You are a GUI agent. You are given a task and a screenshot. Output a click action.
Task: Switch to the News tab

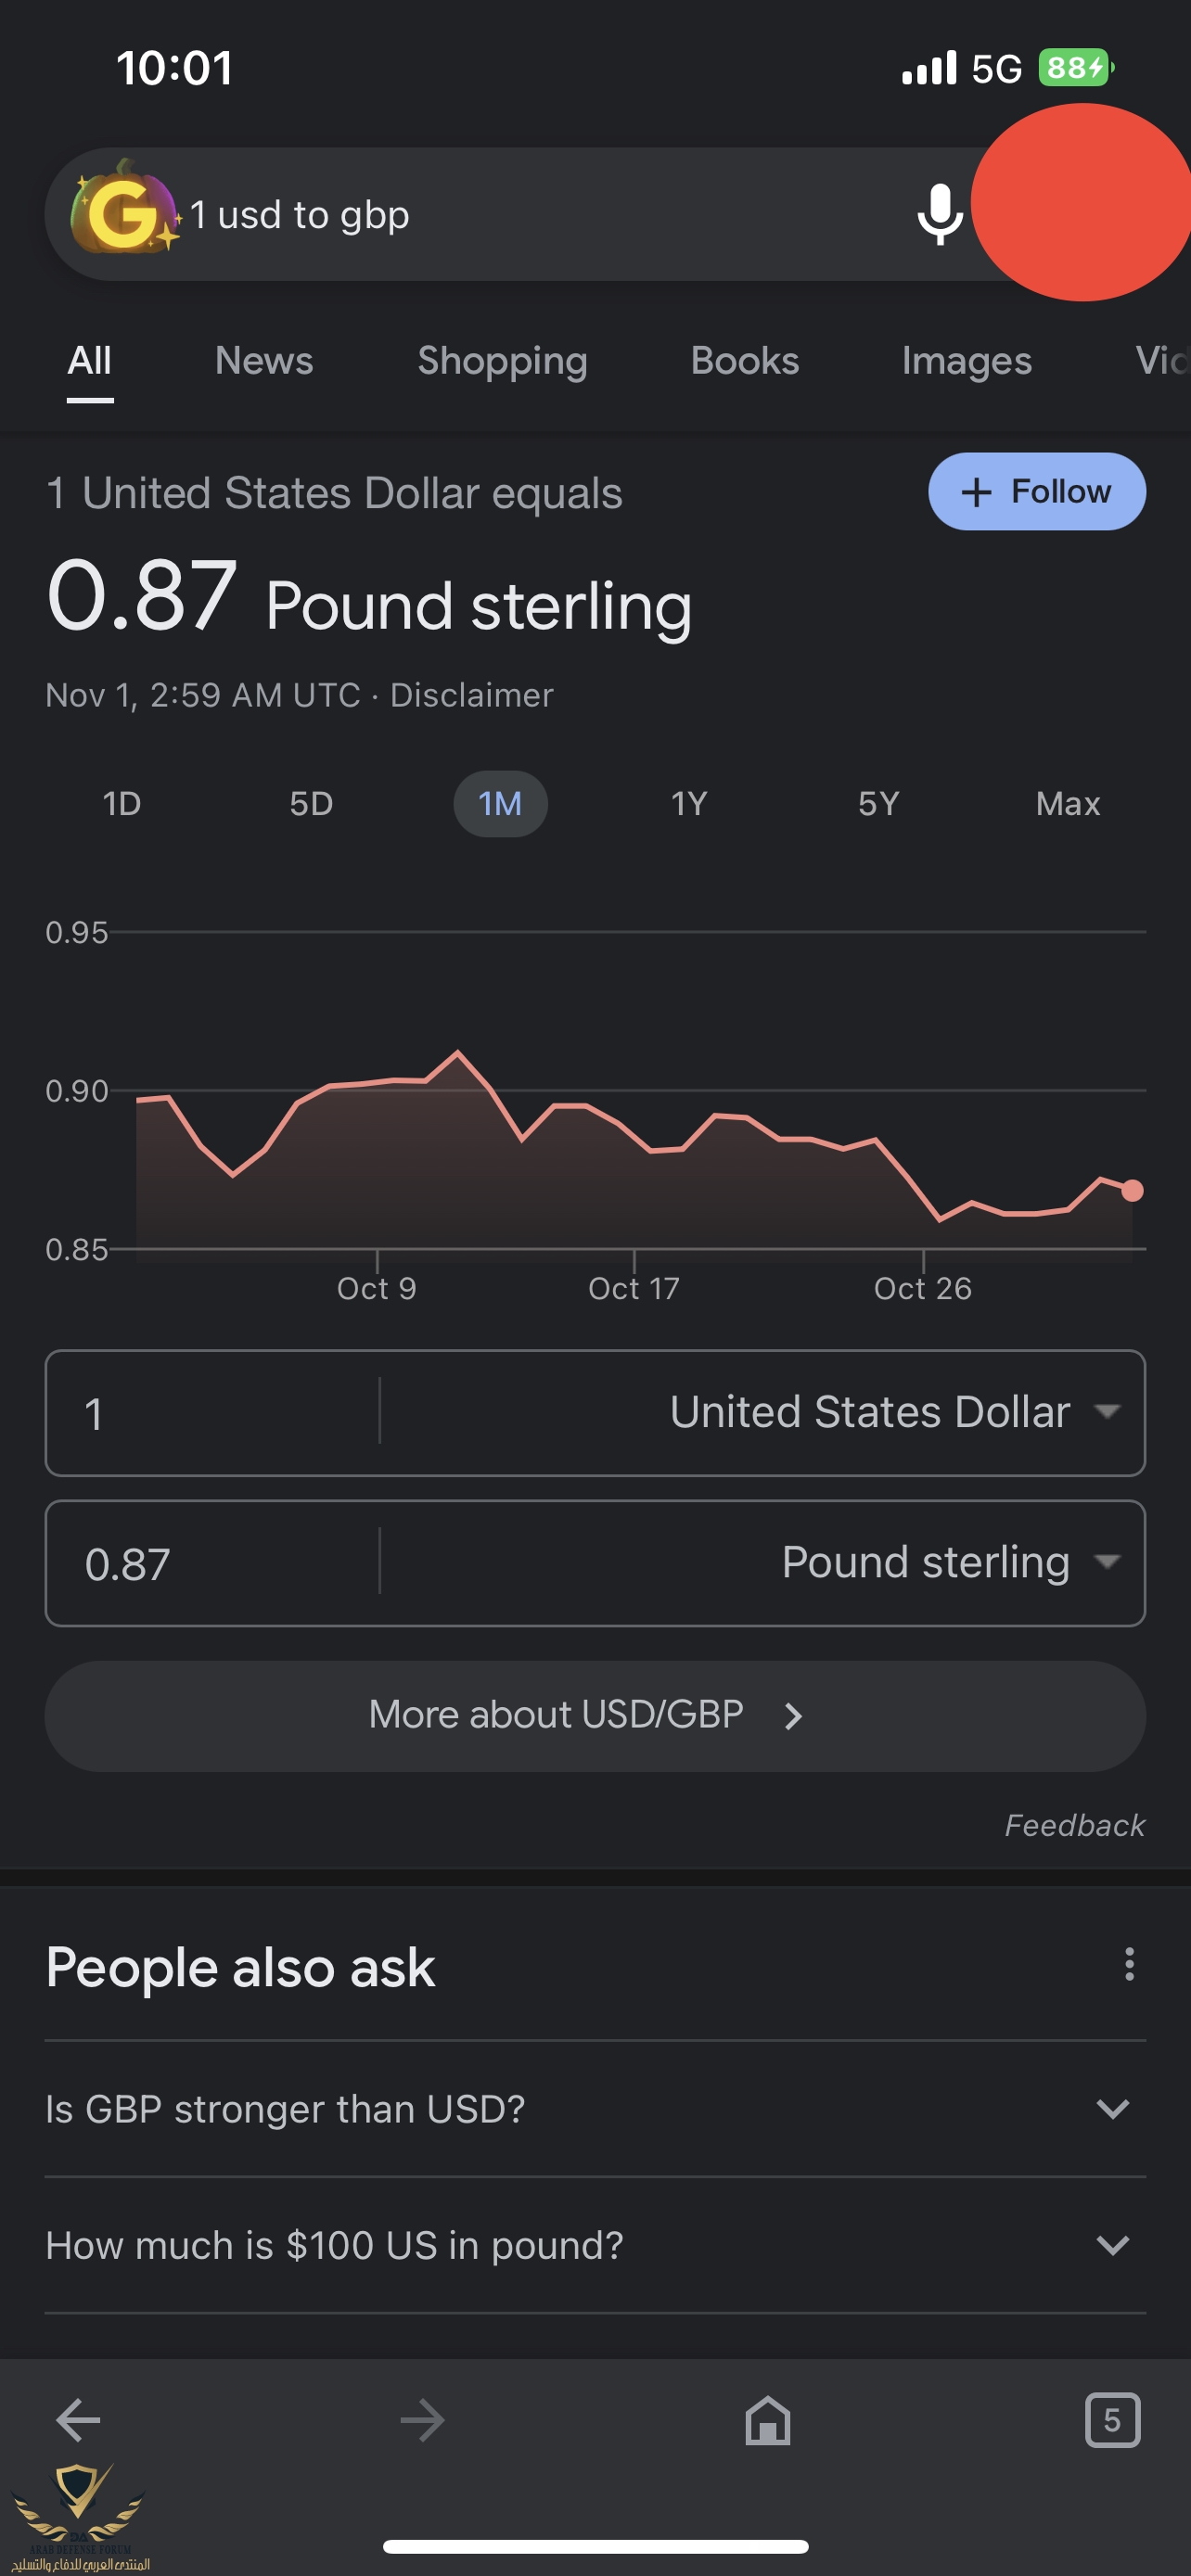(264, 361)
